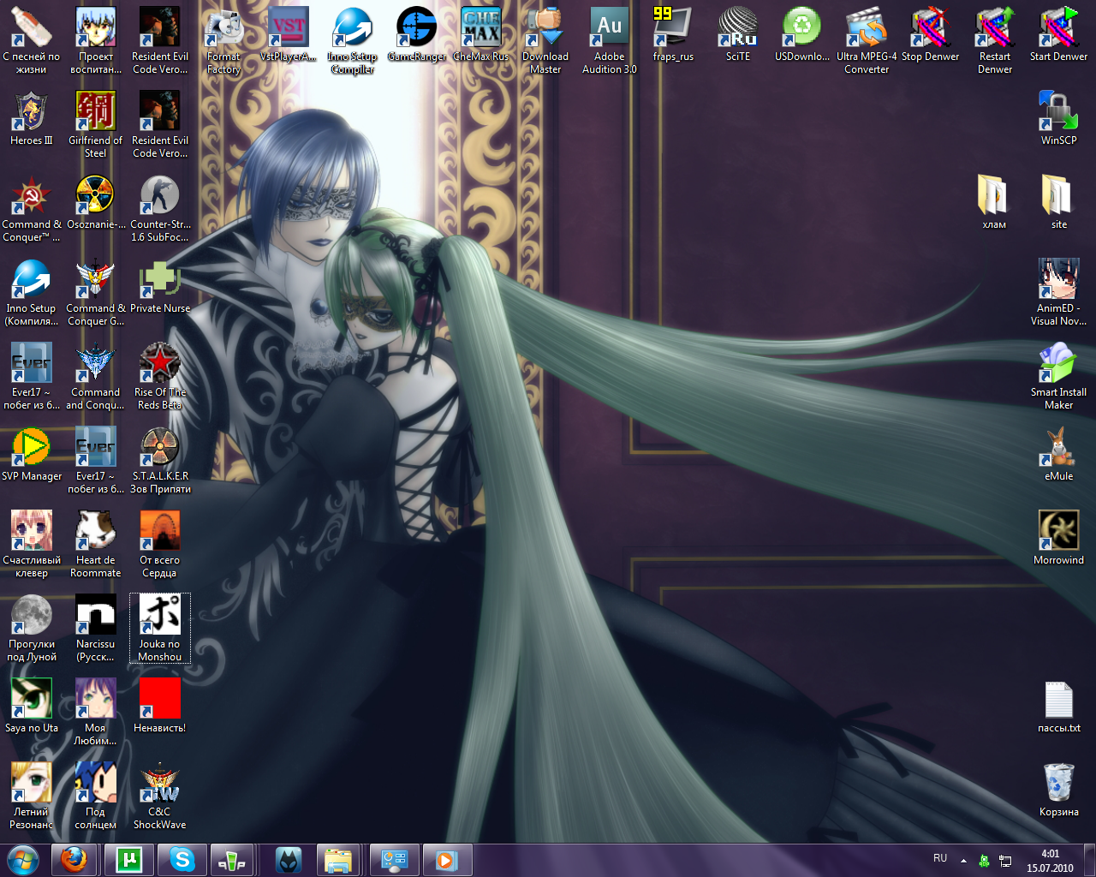Click Restart Denwer
This screenshot has width=1096, height=877.
(995, 40)
